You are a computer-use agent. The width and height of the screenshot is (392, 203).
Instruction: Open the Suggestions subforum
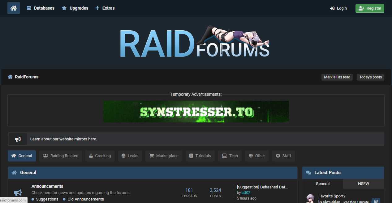click(47, 199)
